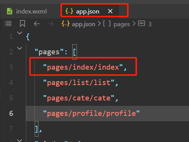Click the "pages" key on line 2
The width and height of the screenshot is (189, 142).
[x=49, y=52]
